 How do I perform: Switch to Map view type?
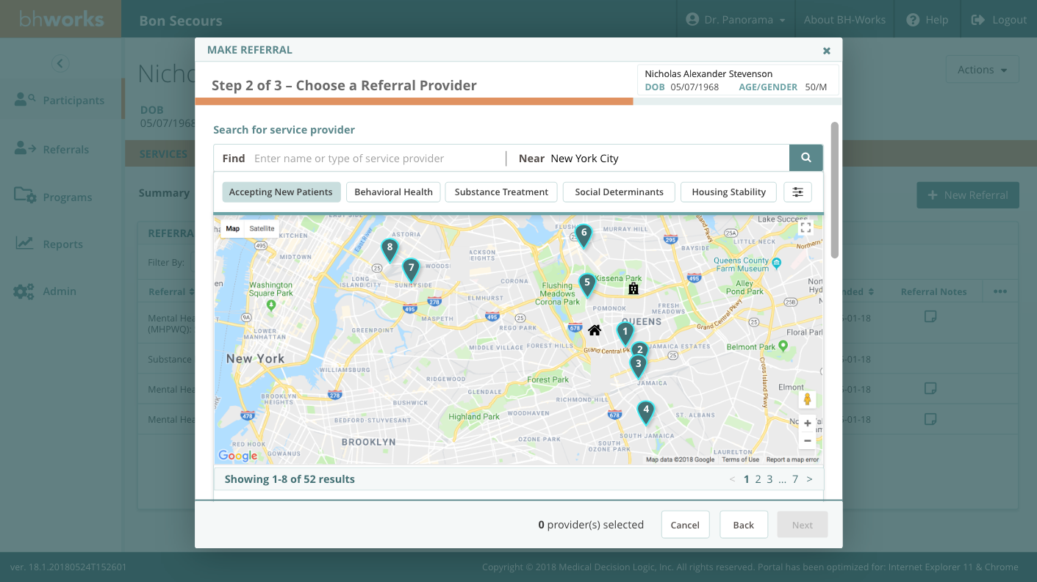[x=232, y=228]
